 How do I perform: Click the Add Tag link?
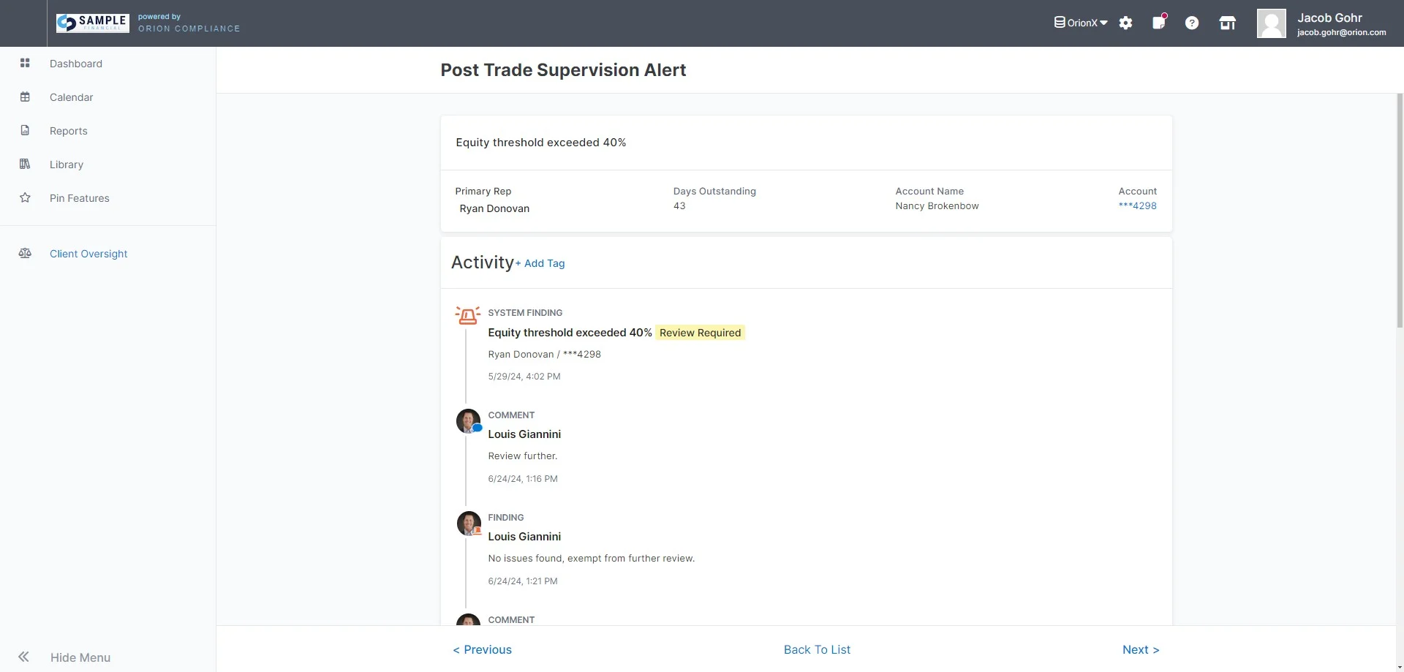pyautogui.click(x=540, y=264)
